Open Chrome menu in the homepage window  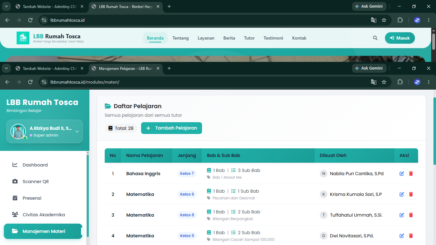(x=429, y=20)
